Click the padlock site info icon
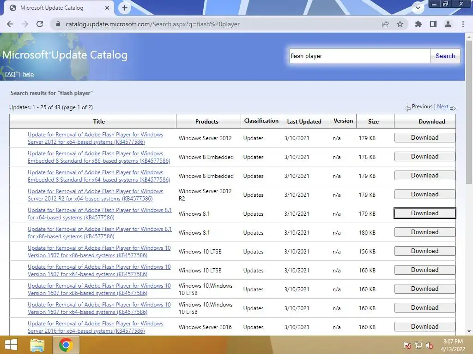 58,24
